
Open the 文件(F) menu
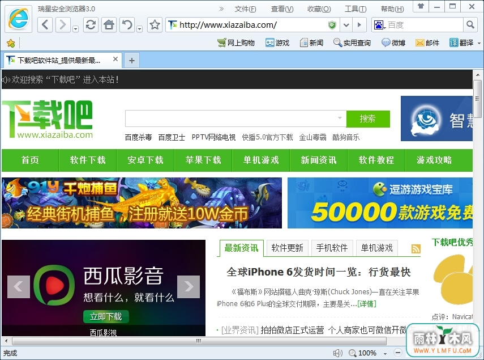tap(245, 9)
